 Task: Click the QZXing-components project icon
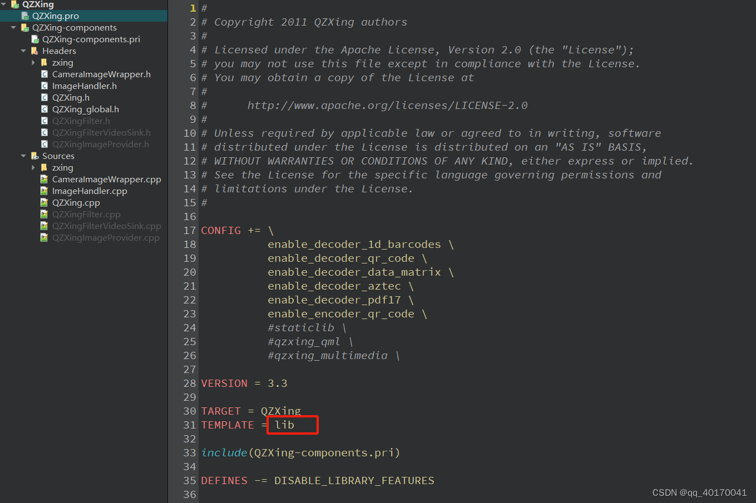pos(25,28)
